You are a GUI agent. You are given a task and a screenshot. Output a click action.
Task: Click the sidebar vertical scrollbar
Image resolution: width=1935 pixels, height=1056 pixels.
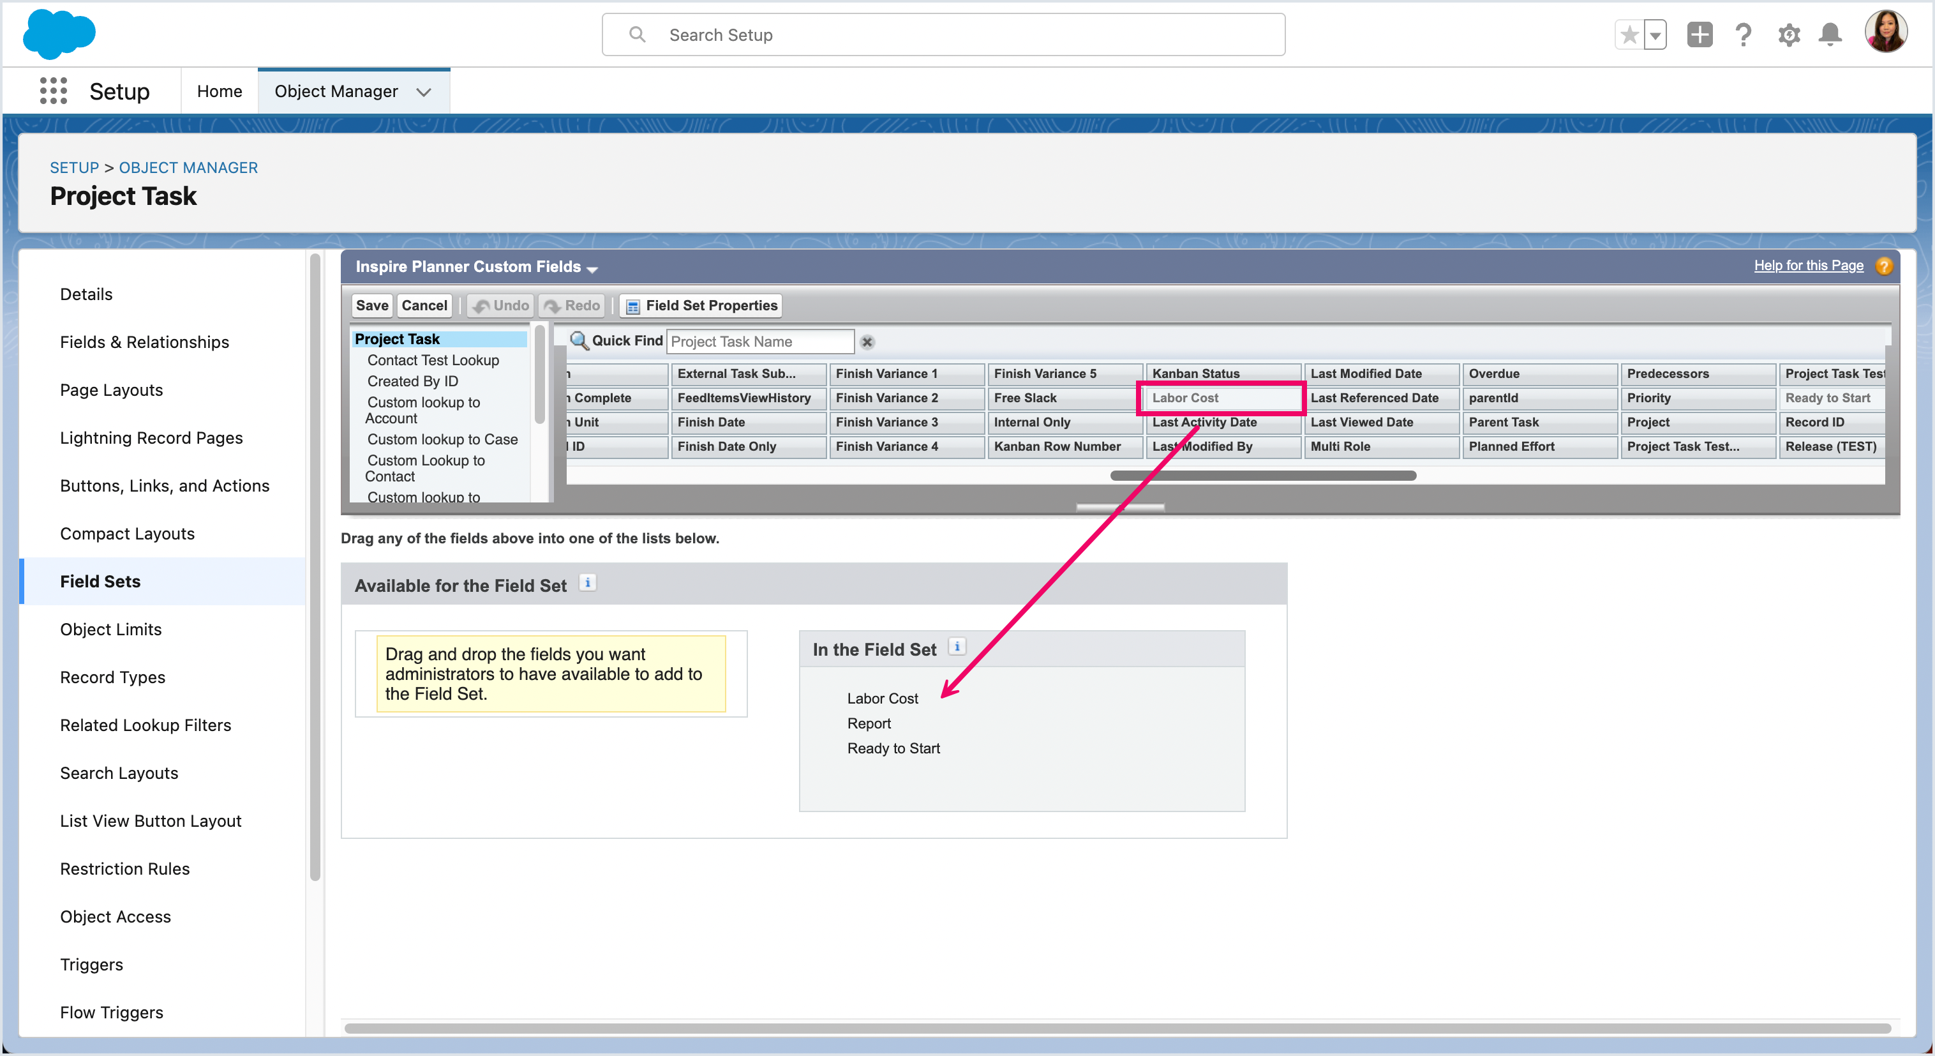315,567
